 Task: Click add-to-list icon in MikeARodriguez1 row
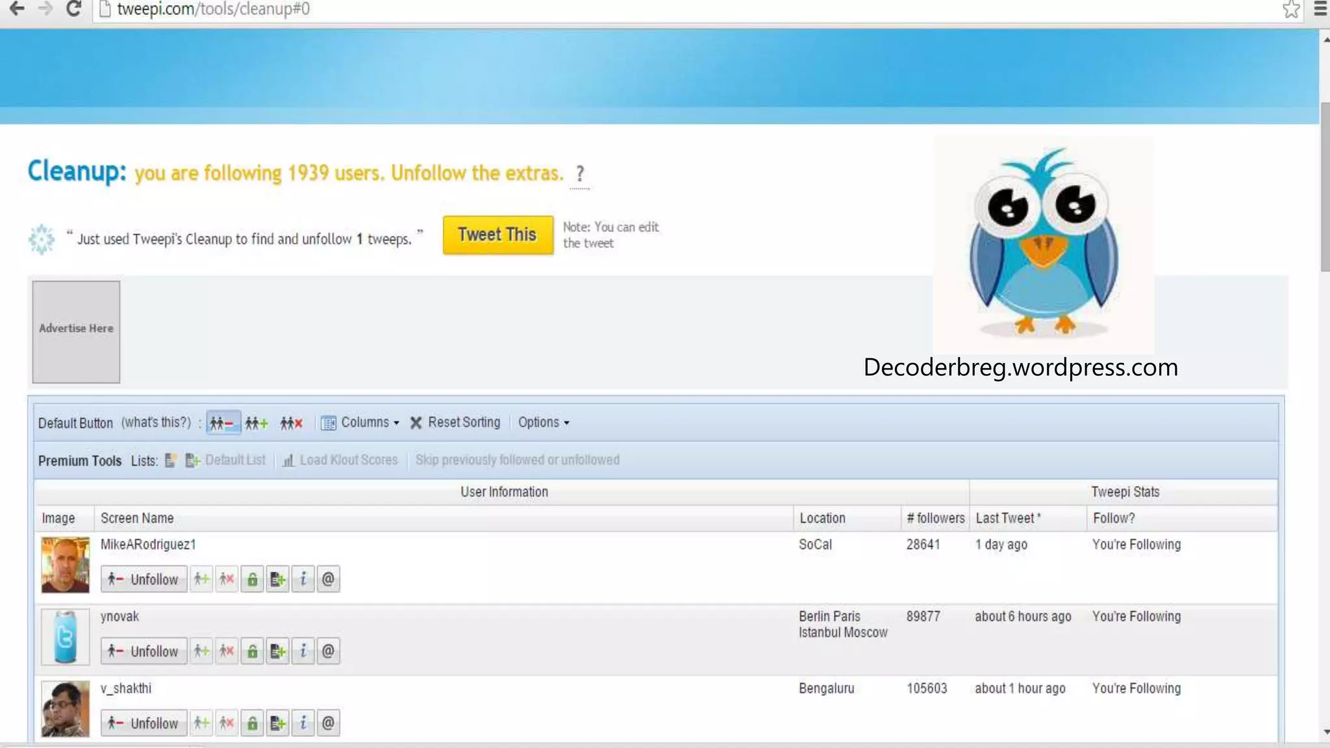click(277, 579)
